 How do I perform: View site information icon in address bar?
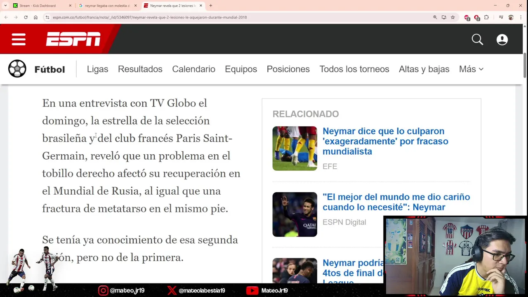pyautogui.click(x=47, y=17)
